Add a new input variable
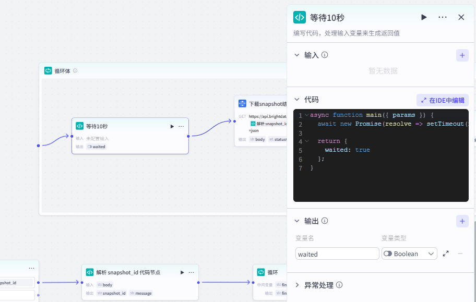476x302 pixels. coord(462,55)
